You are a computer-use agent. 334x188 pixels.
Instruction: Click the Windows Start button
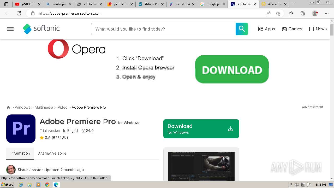(7, 185)
